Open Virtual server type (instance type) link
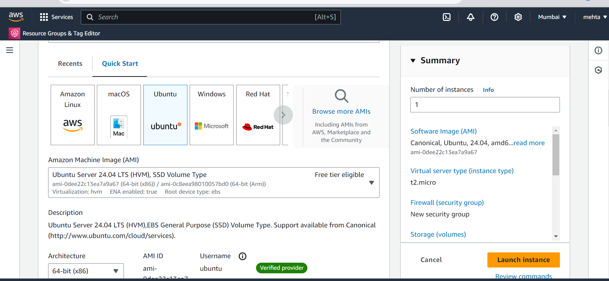The width and height of the screenshot is (609, 281). coord(462,171)
